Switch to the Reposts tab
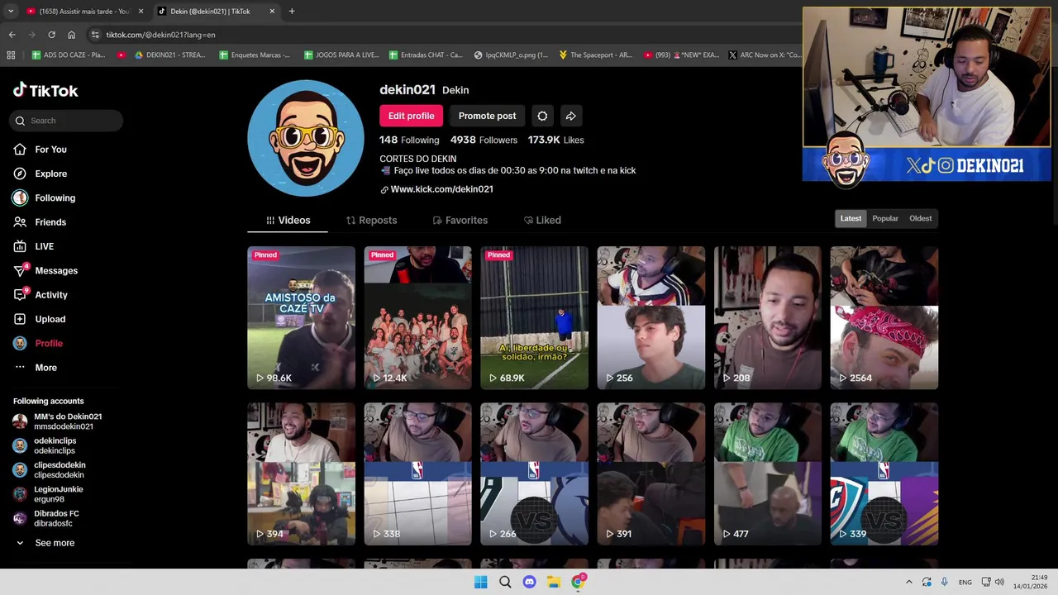Viewport: 1058px width, 595px height. pos(371,221)
